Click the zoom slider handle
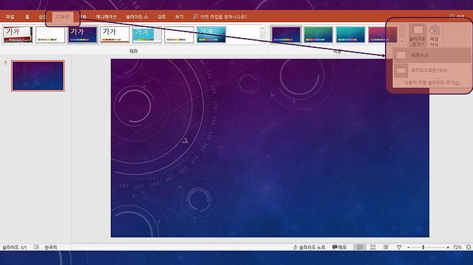Image resolution: width=473 pixels, height=265 pixels. 423,247
